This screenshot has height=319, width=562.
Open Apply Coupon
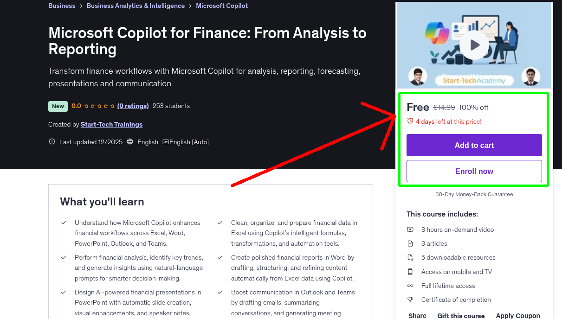pos(518,315)
